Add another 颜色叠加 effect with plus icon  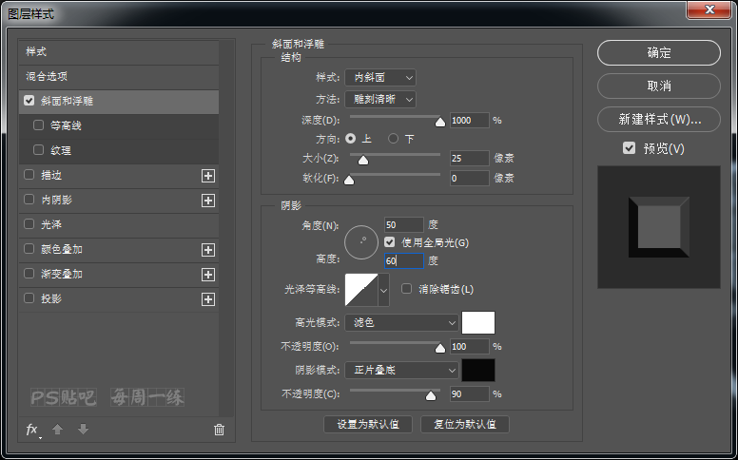208,250
